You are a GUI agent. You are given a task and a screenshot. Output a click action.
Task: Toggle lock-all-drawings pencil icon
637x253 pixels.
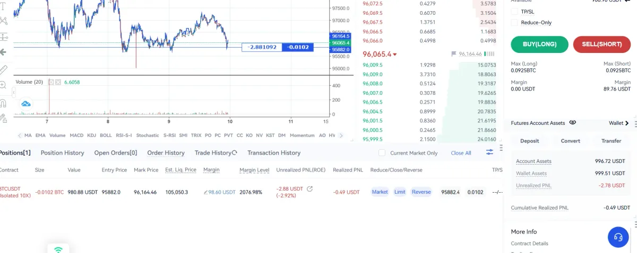point(3,118)
